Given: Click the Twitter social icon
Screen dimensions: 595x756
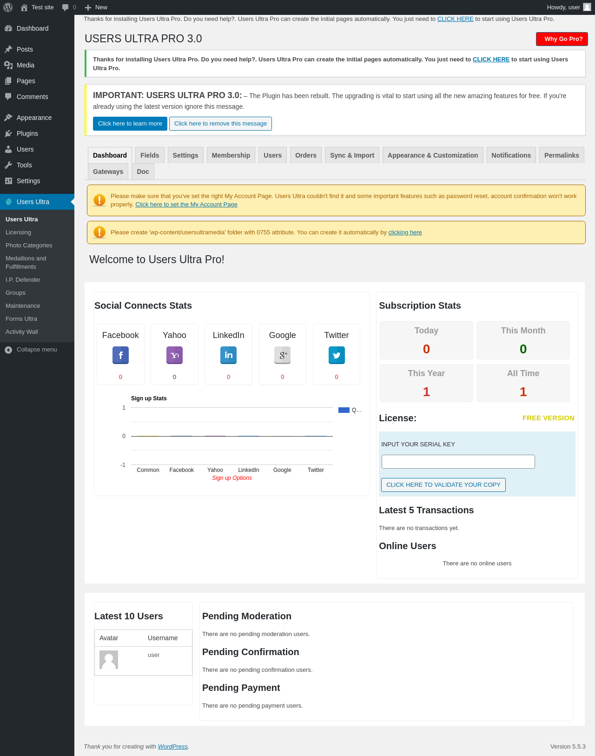Looking at the screenshot, I should [337, 355].
